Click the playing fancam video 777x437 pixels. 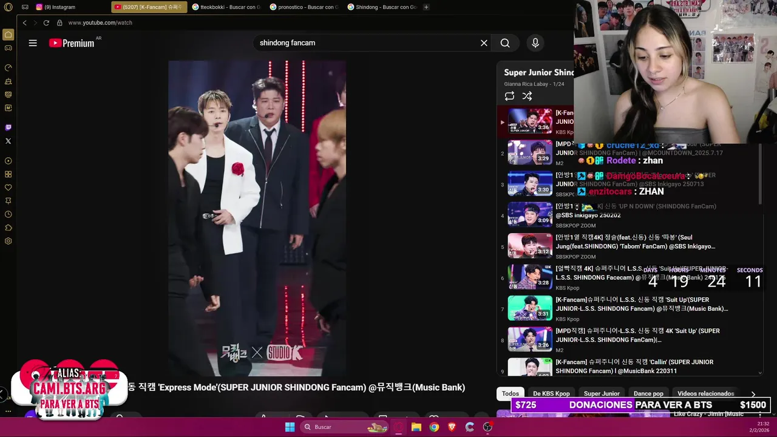[x=257, y=218]
